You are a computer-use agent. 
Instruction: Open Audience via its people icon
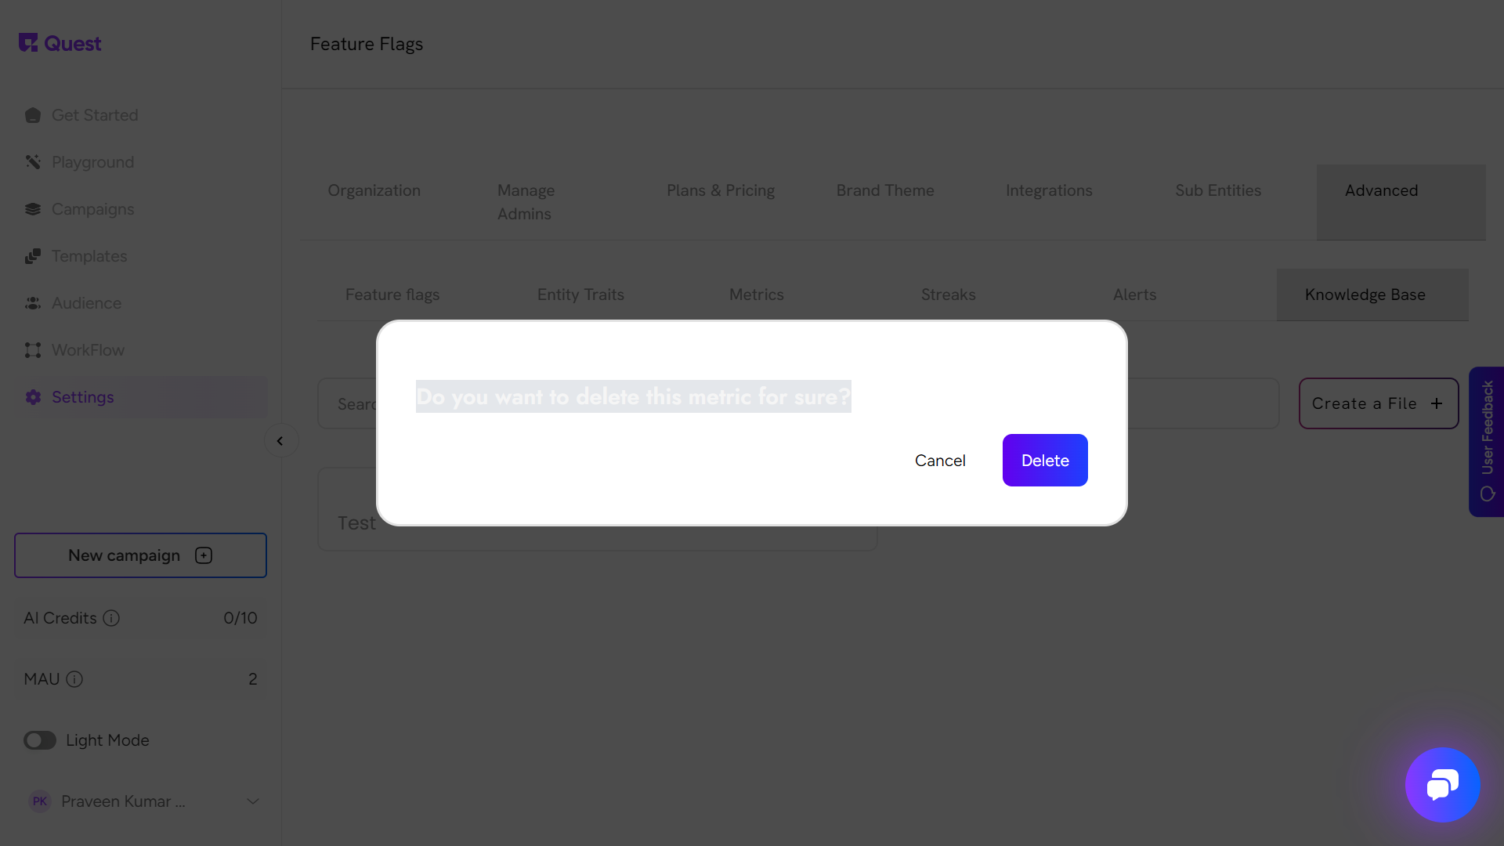[x=33, y=303]
